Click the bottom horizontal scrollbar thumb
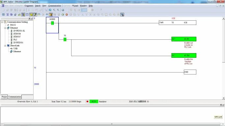 point(112,124)
